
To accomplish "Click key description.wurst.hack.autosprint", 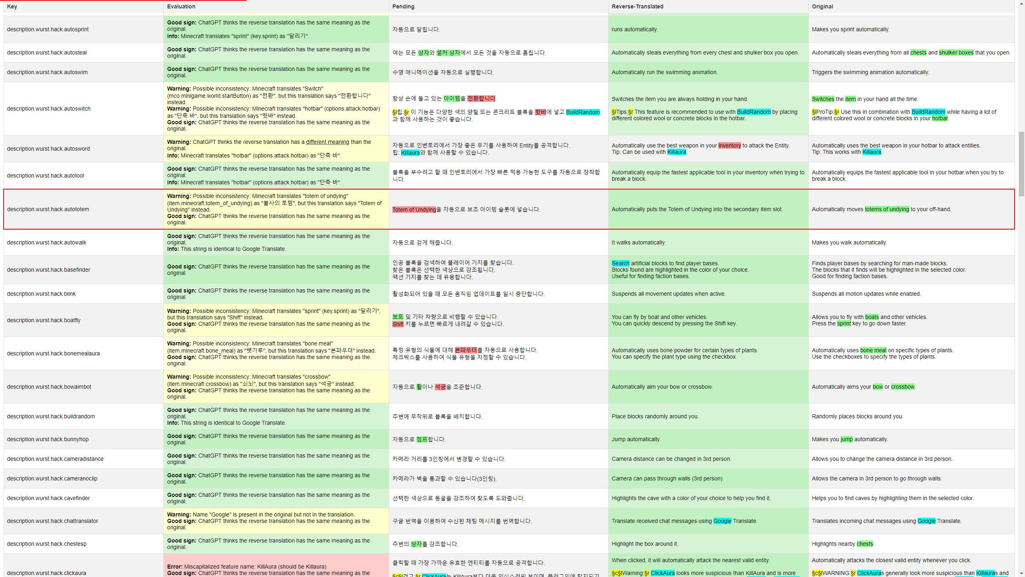I will pyautogui.click(x=48, y=29).
